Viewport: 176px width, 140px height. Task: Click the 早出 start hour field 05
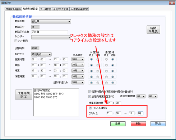coord(34,65)
